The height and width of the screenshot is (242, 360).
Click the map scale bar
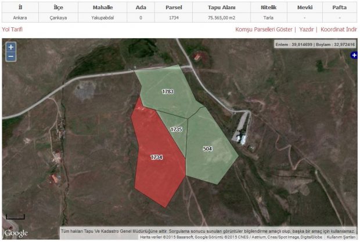pos(16,218)
